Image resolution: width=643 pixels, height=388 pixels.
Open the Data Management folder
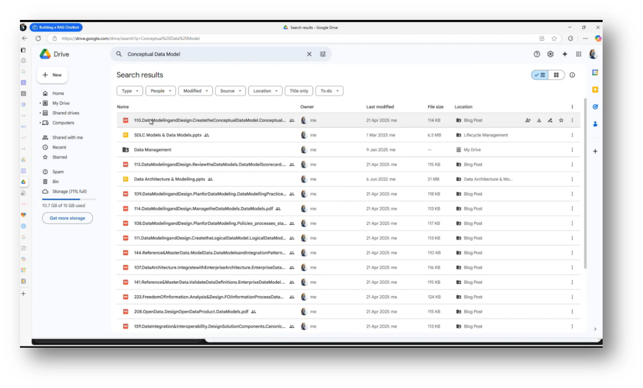pos(153,150)
